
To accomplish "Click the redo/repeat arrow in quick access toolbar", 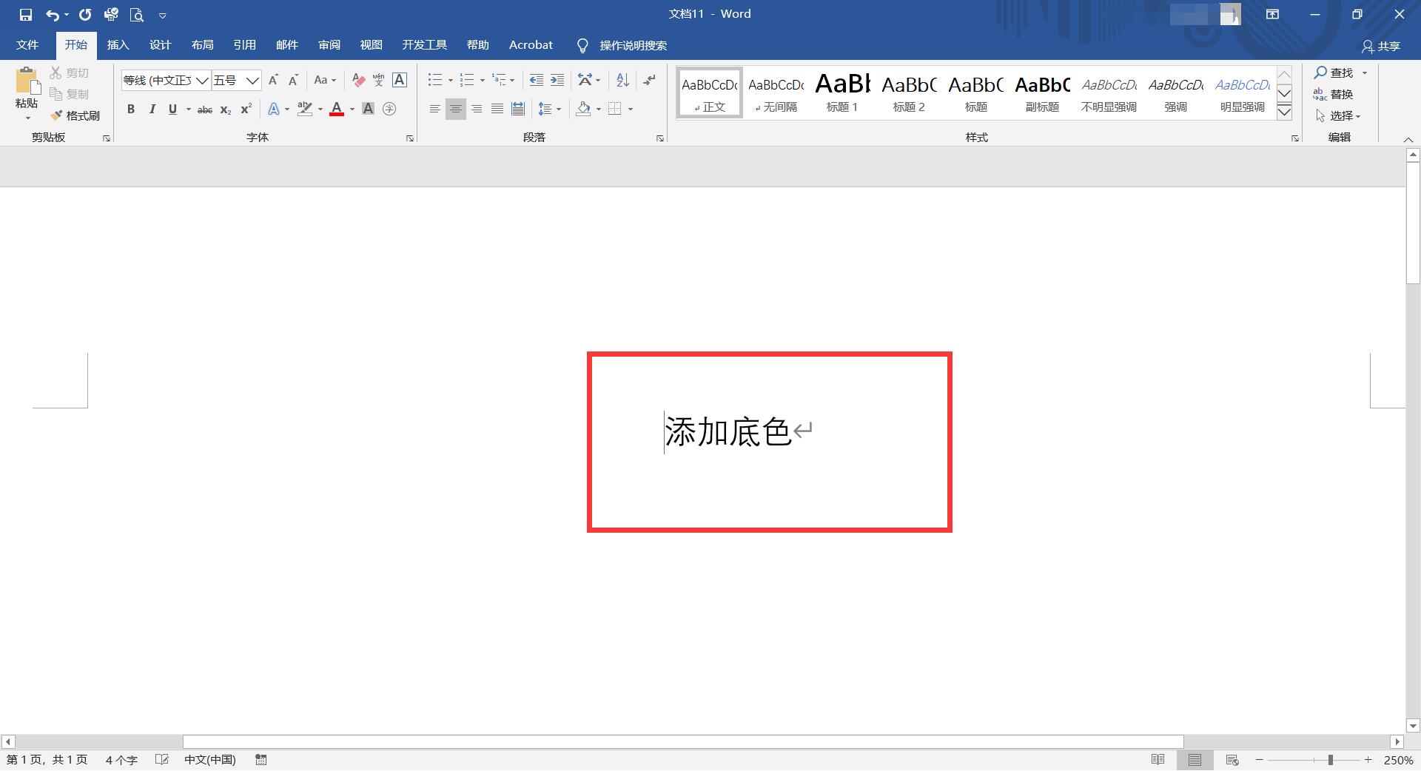I will click(x=85, y=14).
